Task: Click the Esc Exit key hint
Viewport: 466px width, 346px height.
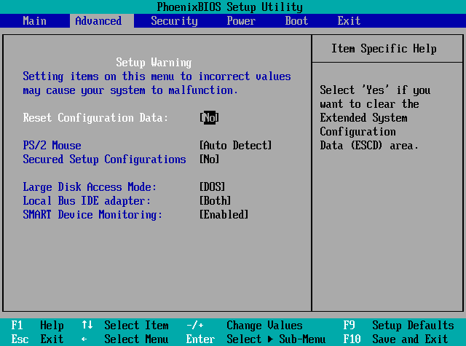Action: (x=37, y=339)
